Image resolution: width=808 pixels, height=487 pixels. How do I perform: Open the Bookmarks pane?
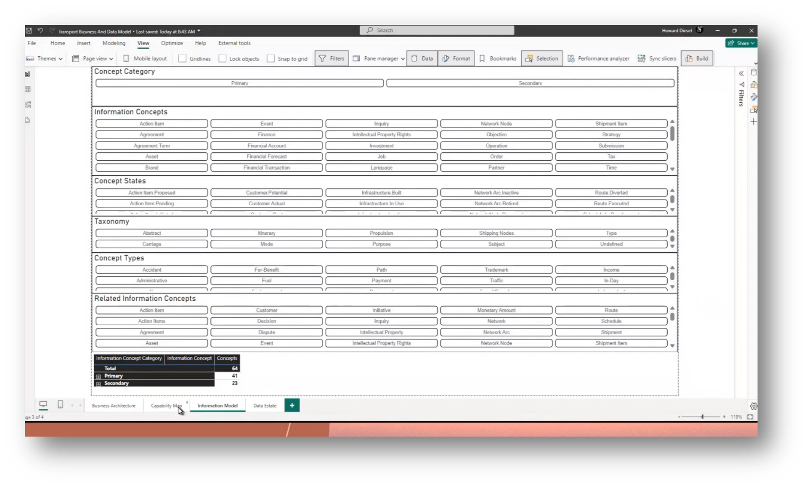pyautogui.click(x=498, y=59)
